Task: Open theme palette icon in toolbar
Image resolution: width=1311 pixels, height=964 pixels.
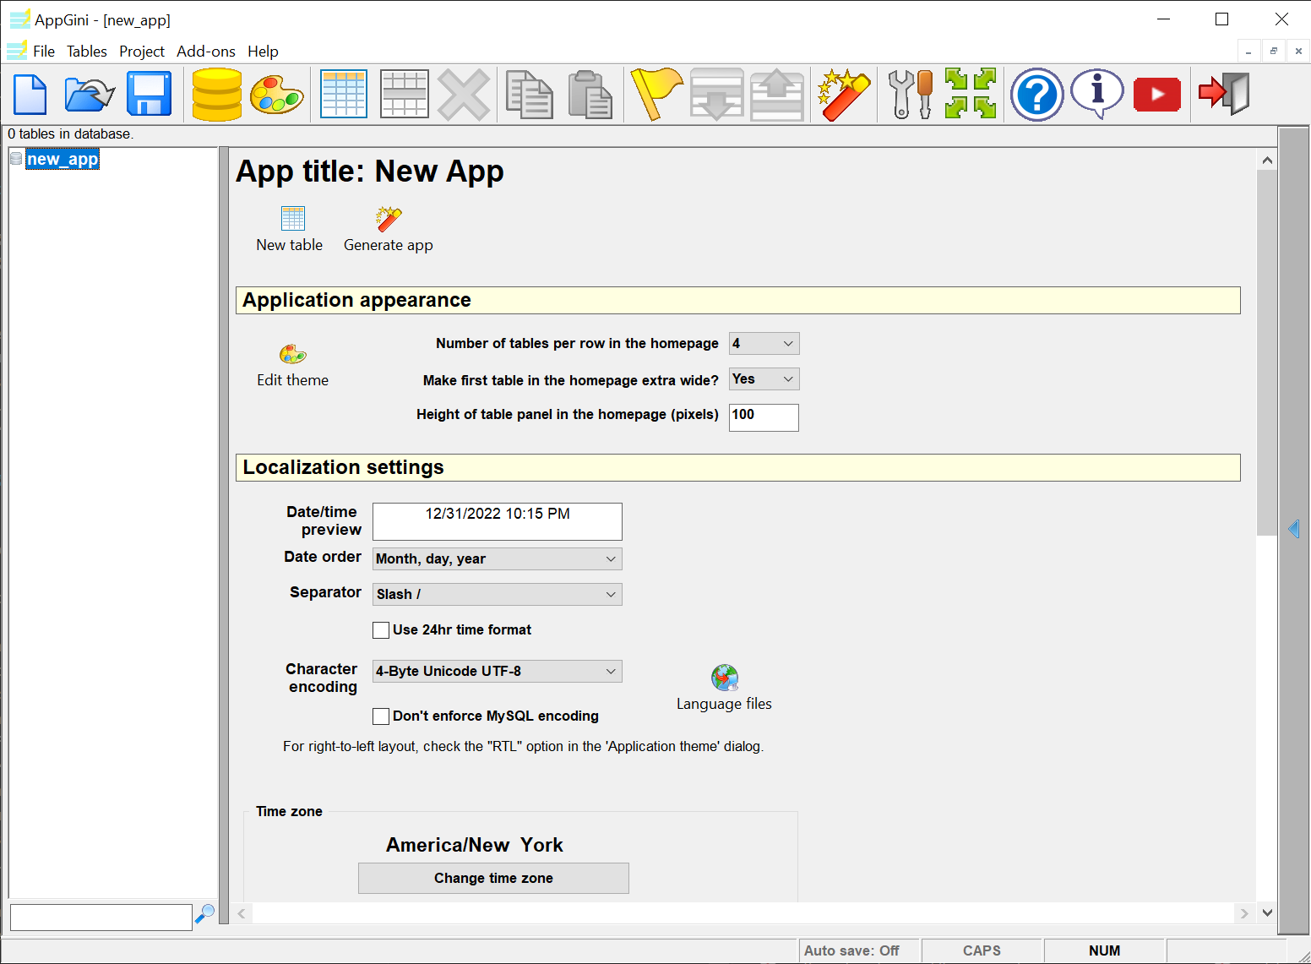Action: click(x=277, y=94)
